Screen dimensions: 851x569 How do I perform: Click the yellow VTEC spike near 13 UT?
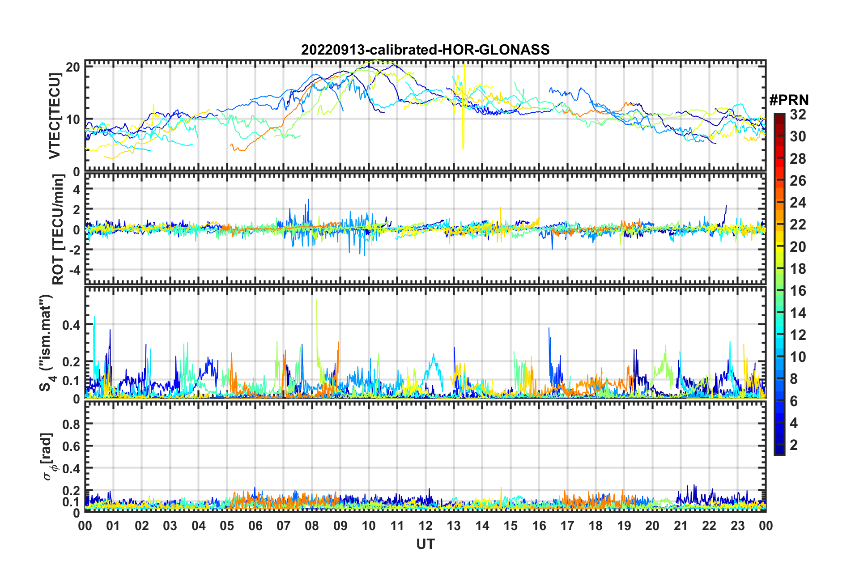[x=464, y=106]
